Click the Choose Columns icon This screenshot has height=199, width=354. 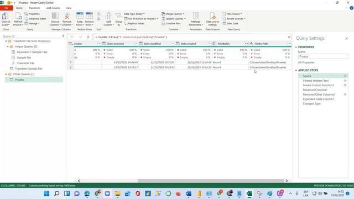[55, 16]
